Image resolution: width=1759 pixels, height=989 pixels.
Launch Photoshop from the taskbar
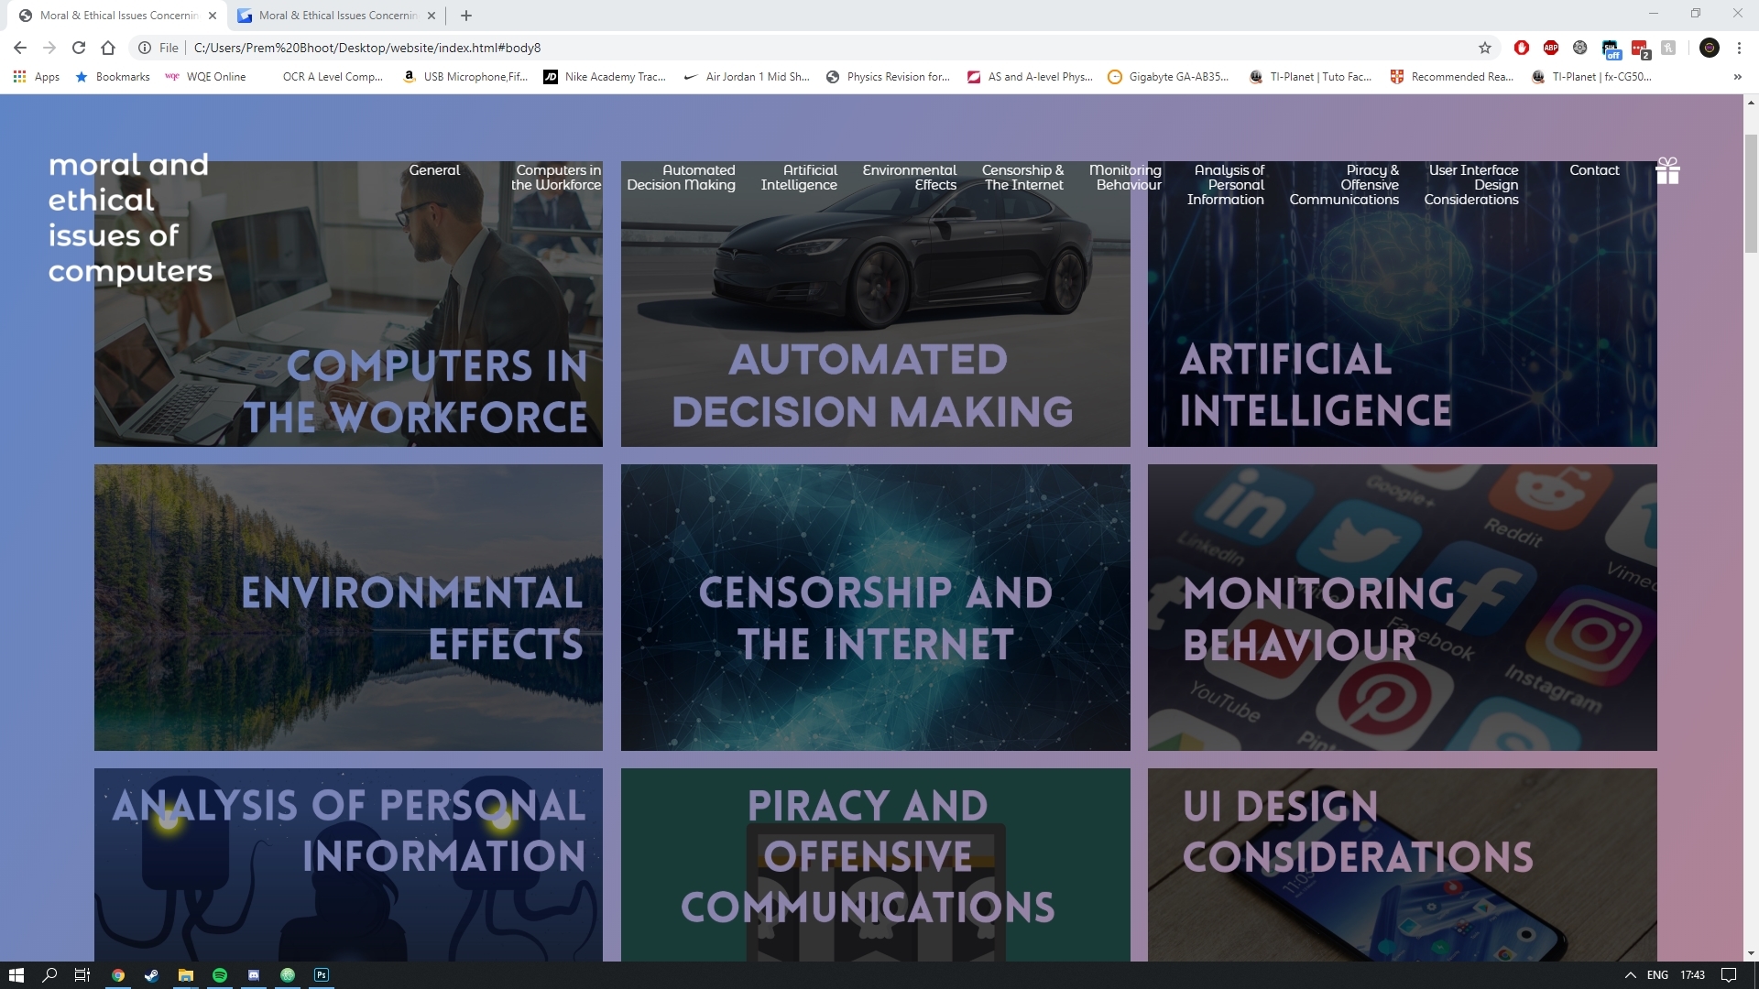pos(322,975)
